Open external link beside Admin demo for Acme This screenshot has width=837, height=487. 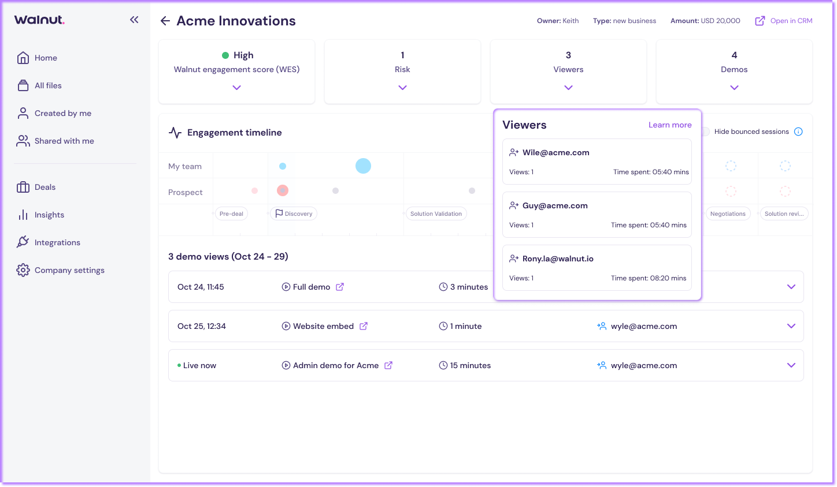click(x=388, y=365)
